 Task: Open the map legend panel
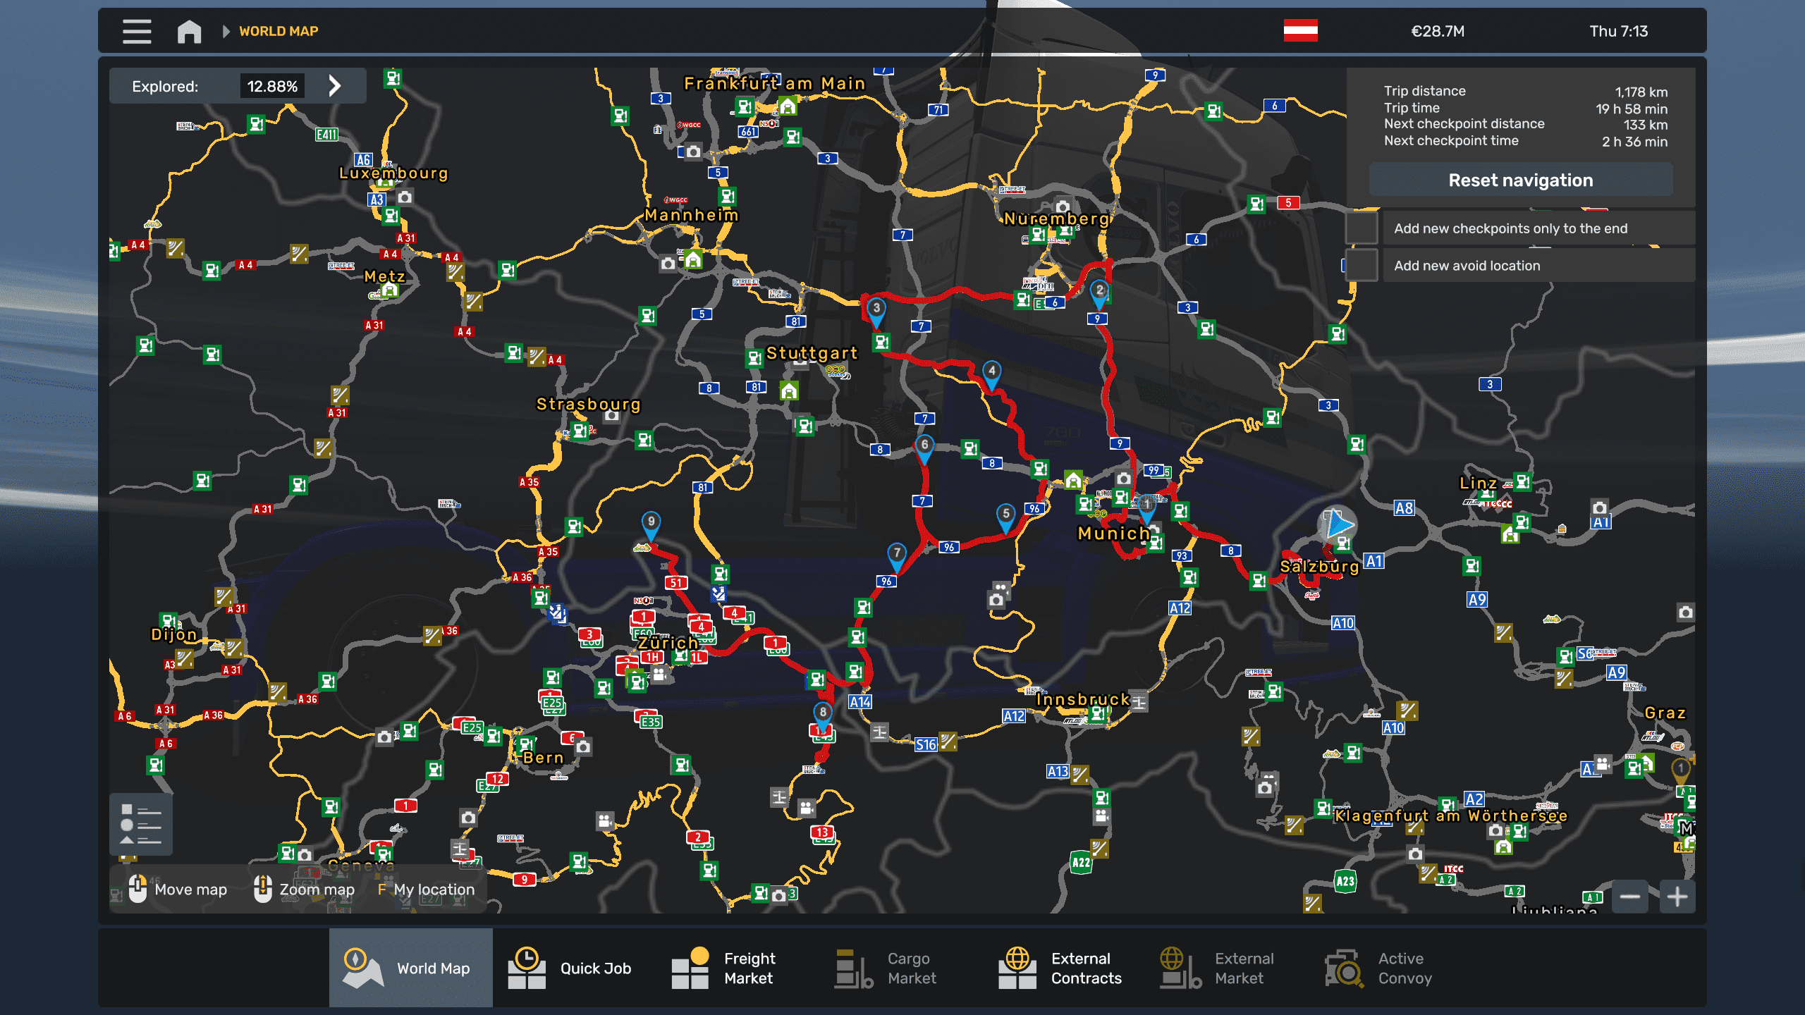141,823
